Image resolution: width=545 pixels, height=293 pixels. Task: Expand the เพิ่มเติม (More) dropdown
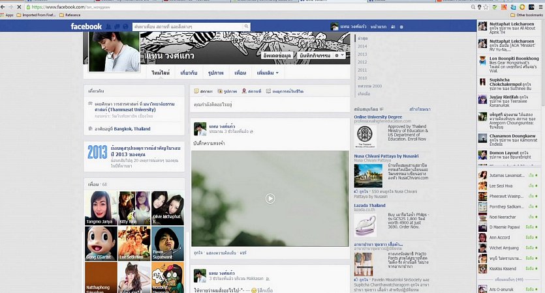click(x=267, y=73)
